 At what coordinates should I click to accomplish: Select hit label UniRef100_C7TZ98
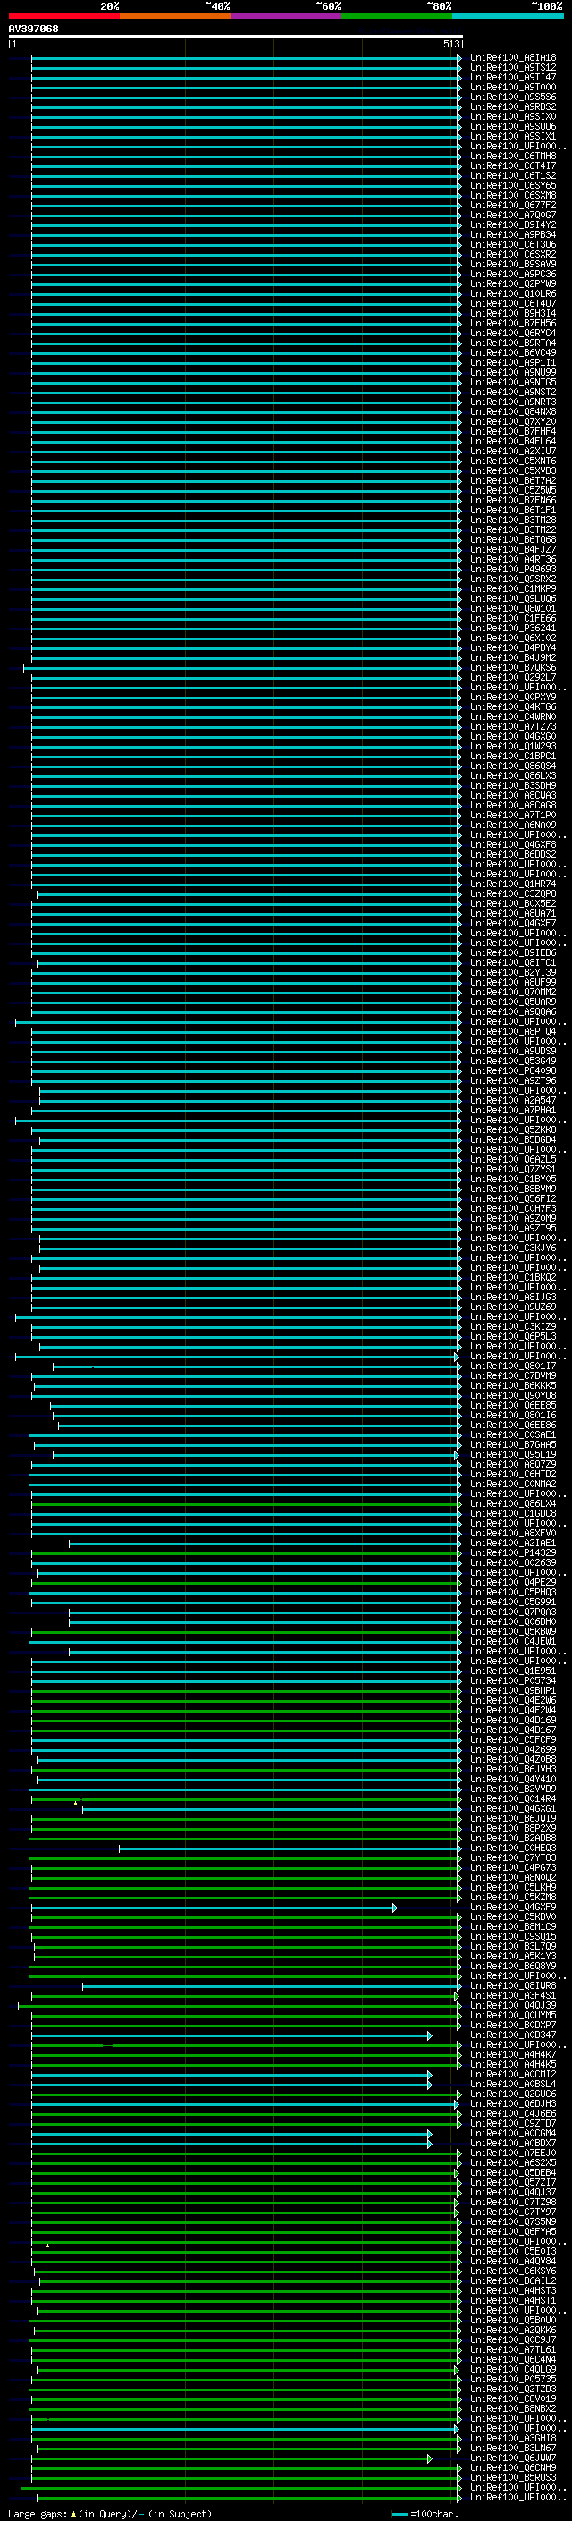(x=513, y=2202)
